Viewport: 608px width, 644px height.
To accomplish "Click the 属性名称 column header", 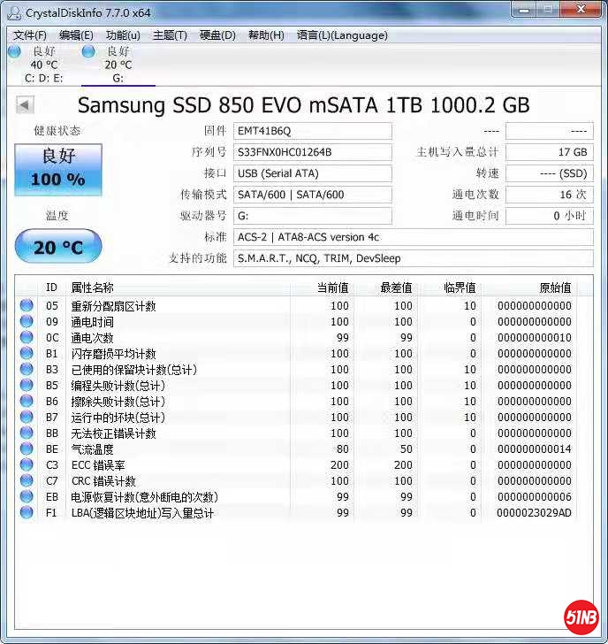I will coord(93,287).
